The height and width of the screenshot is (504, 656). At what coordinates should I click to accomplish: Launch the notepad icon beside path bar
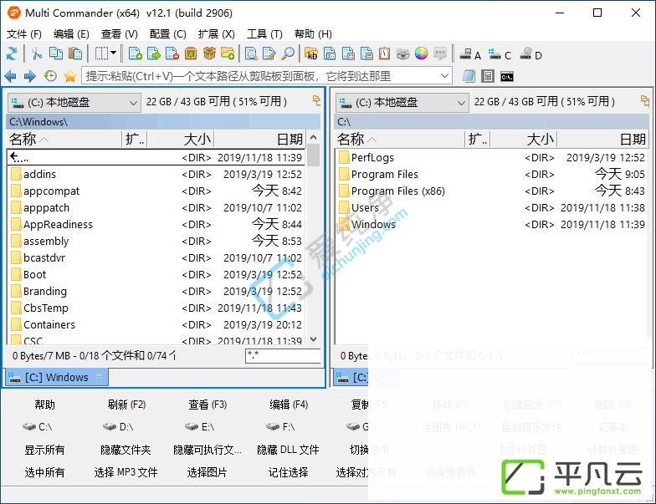[469, 77]
